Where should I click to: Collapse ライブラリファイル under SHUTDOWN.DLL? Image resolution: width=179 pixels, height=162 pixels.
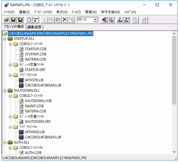point(10,127)
